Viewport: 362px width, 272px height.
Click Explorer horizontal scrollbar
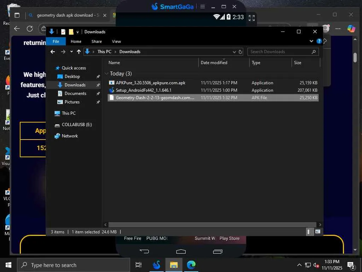(212, 225)
